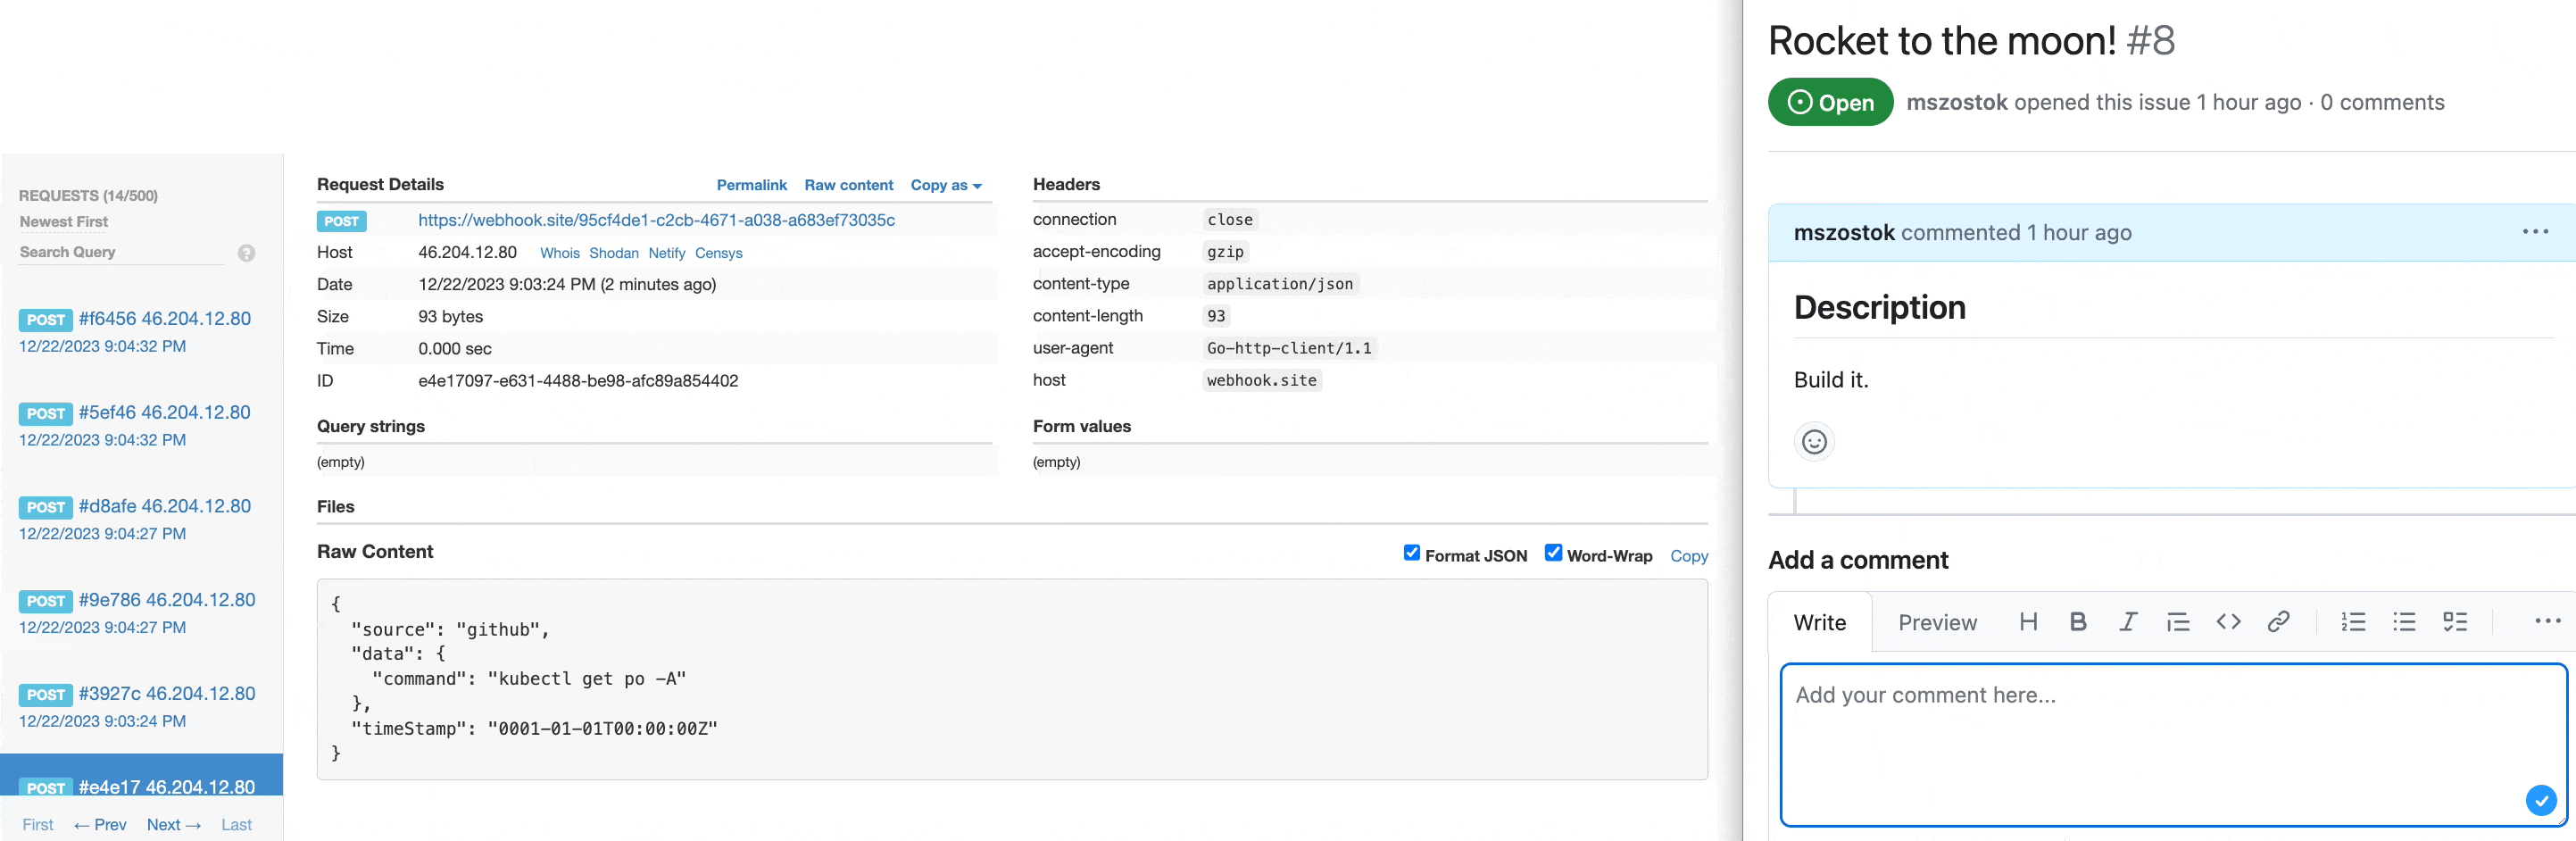Insert code snippet with code icon
The image size is (2576, 841).
(2227, 622)
